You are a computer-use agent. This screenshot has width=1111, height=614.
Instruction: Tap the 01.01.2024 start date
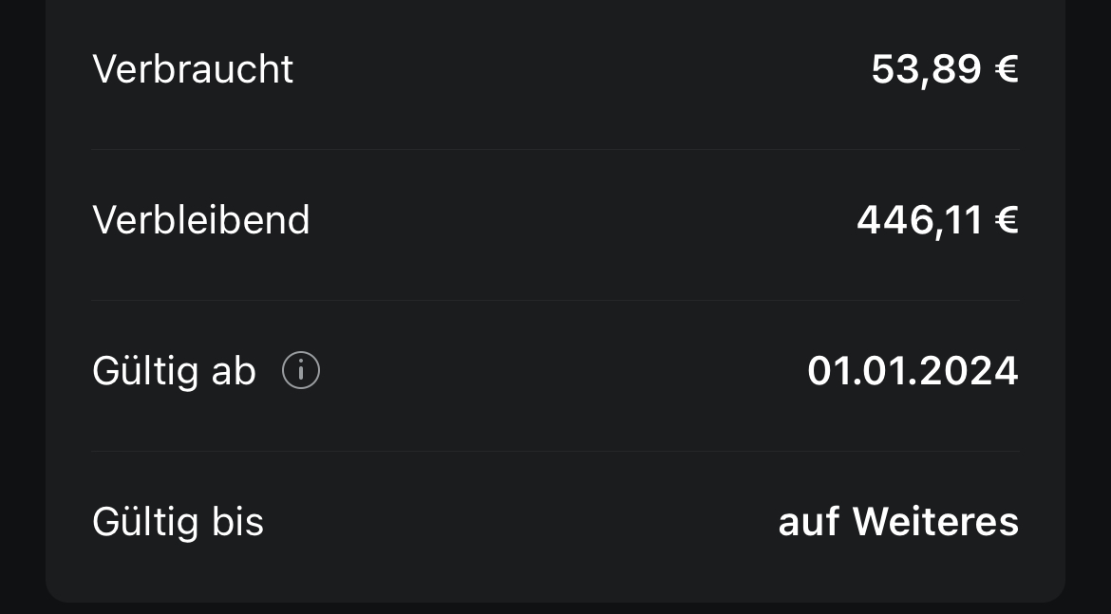[913, 370]
